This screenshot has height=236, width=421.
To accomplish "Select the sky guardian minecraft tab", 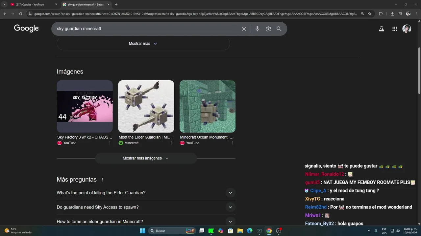I will pyautogui.click(x=86, y=5).
